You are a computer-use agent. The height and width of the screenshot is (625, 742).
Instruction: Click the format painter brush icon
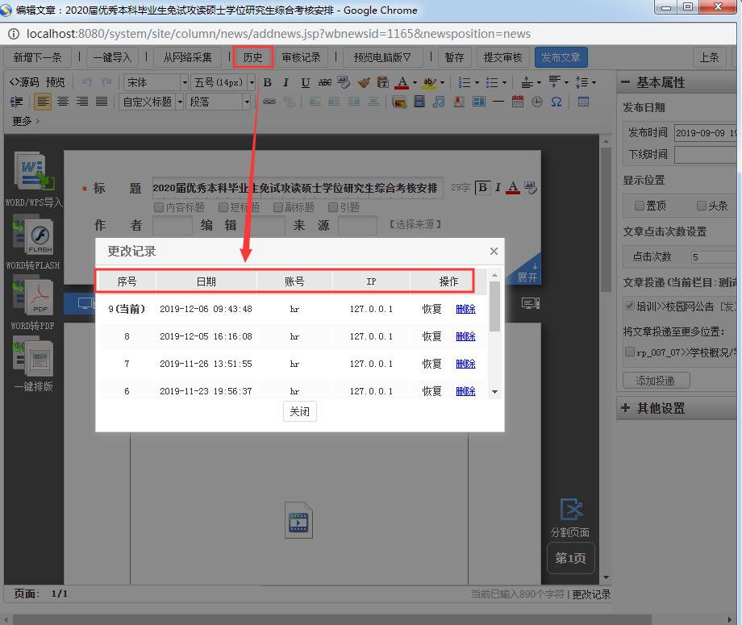364,83
